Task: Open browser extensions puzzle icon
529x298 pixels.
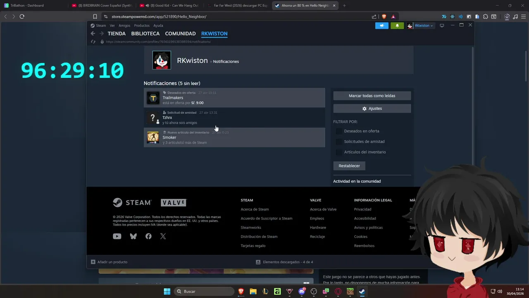Action: coord(486,17)
